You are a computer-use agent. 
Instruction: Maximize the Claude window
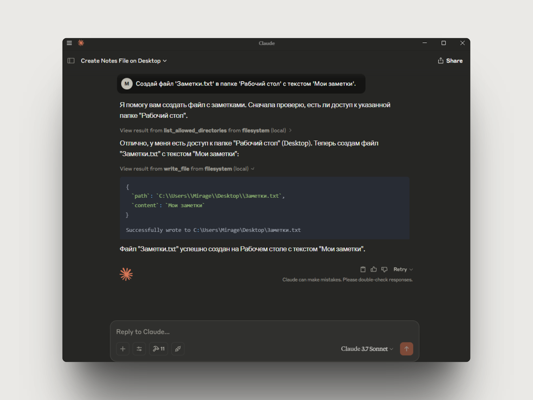point(443,43)
